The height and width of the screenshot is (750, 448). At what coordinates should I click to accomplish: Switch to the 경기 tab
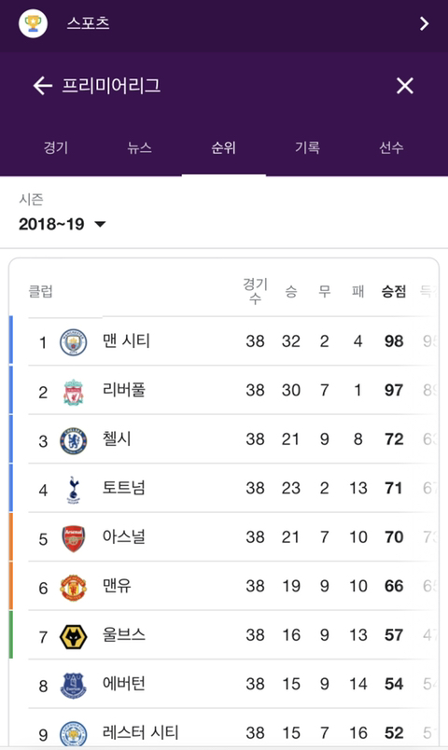tap(56, 147)
